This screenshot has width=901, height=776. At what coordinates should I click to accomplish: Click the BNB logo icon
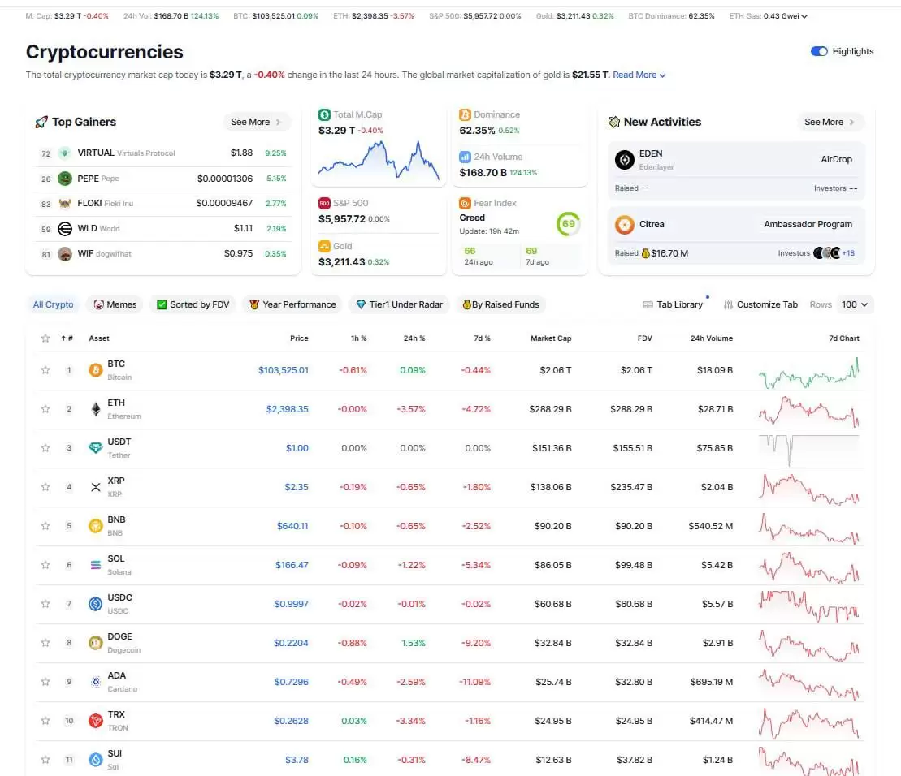pyautogui.click(x=95, y=526)
